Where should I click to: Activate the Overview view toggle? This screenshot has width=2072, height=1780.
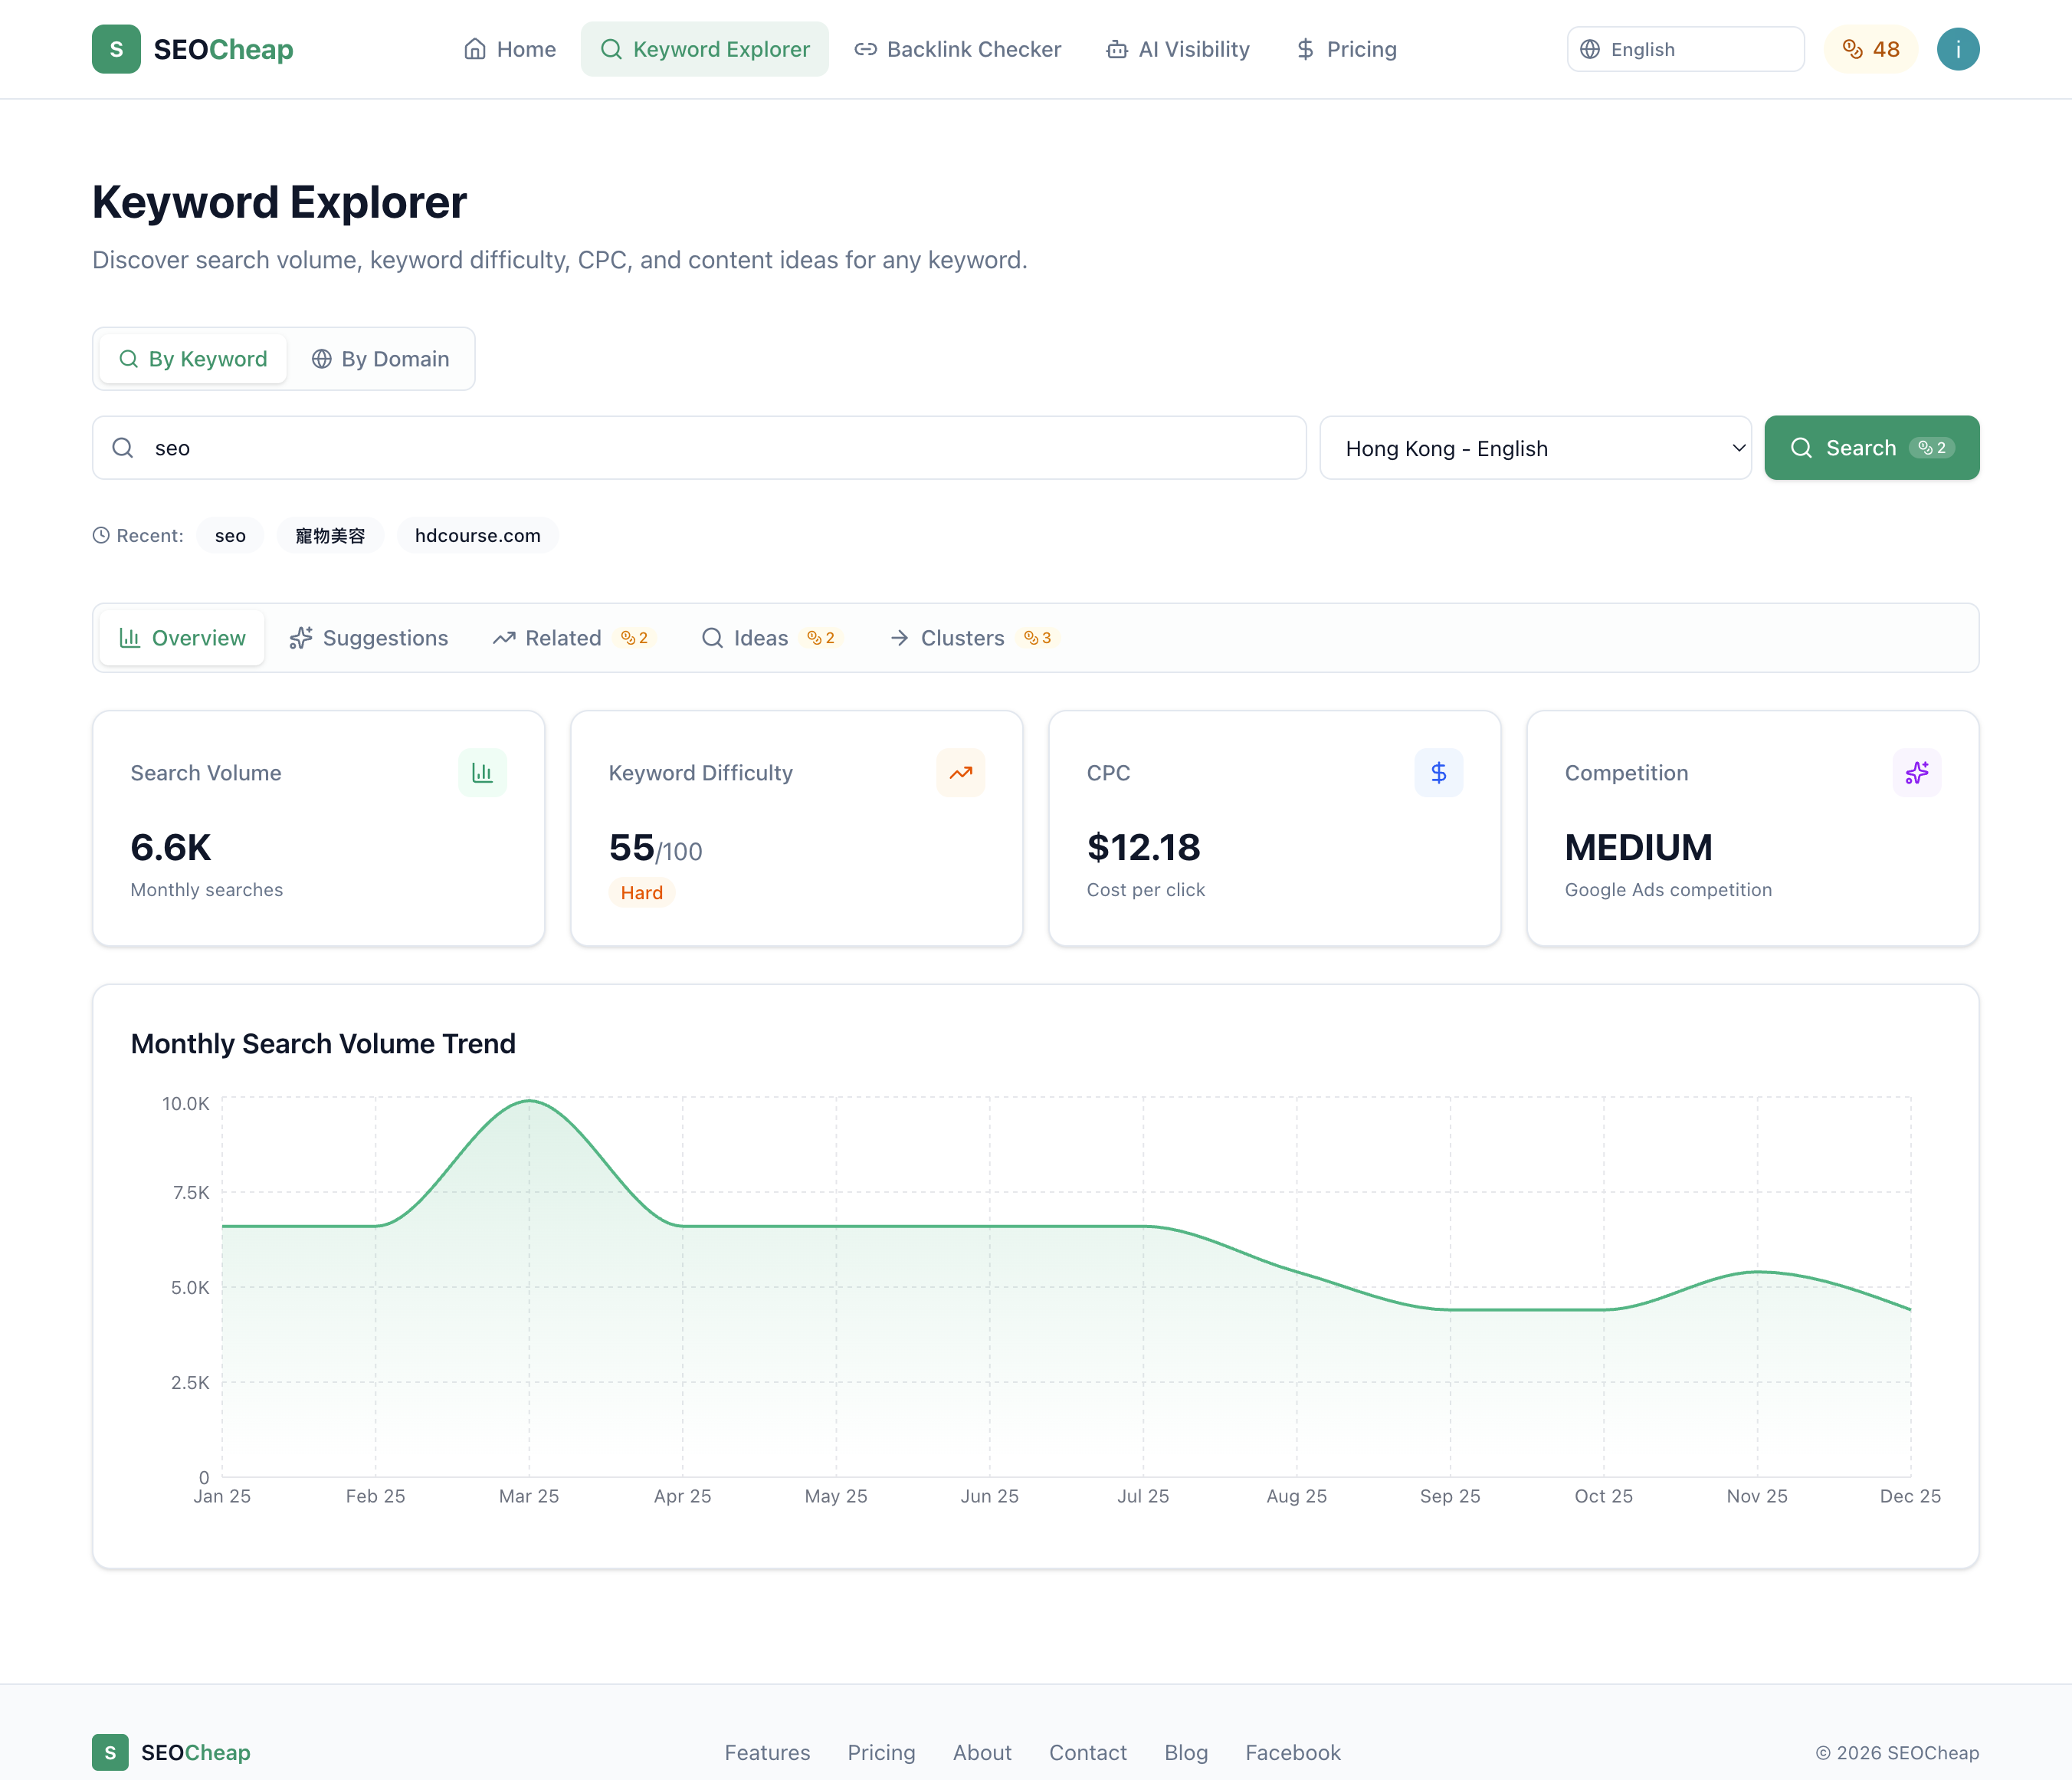coord(181,637)
